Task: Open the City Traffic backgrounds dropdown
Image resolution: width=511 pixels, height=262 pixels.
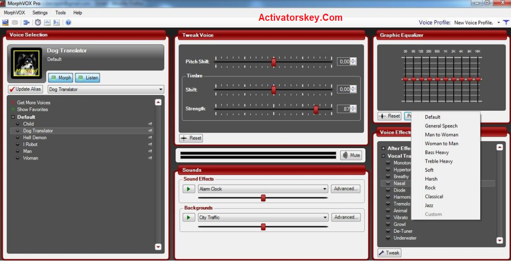Action: coord(325,218)
